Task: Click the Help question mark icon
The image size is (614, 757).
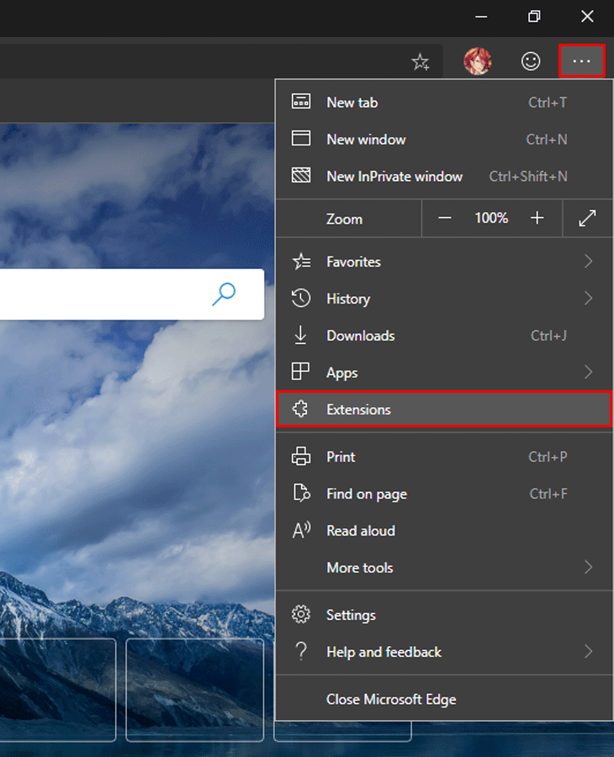Action: (301, 651)
